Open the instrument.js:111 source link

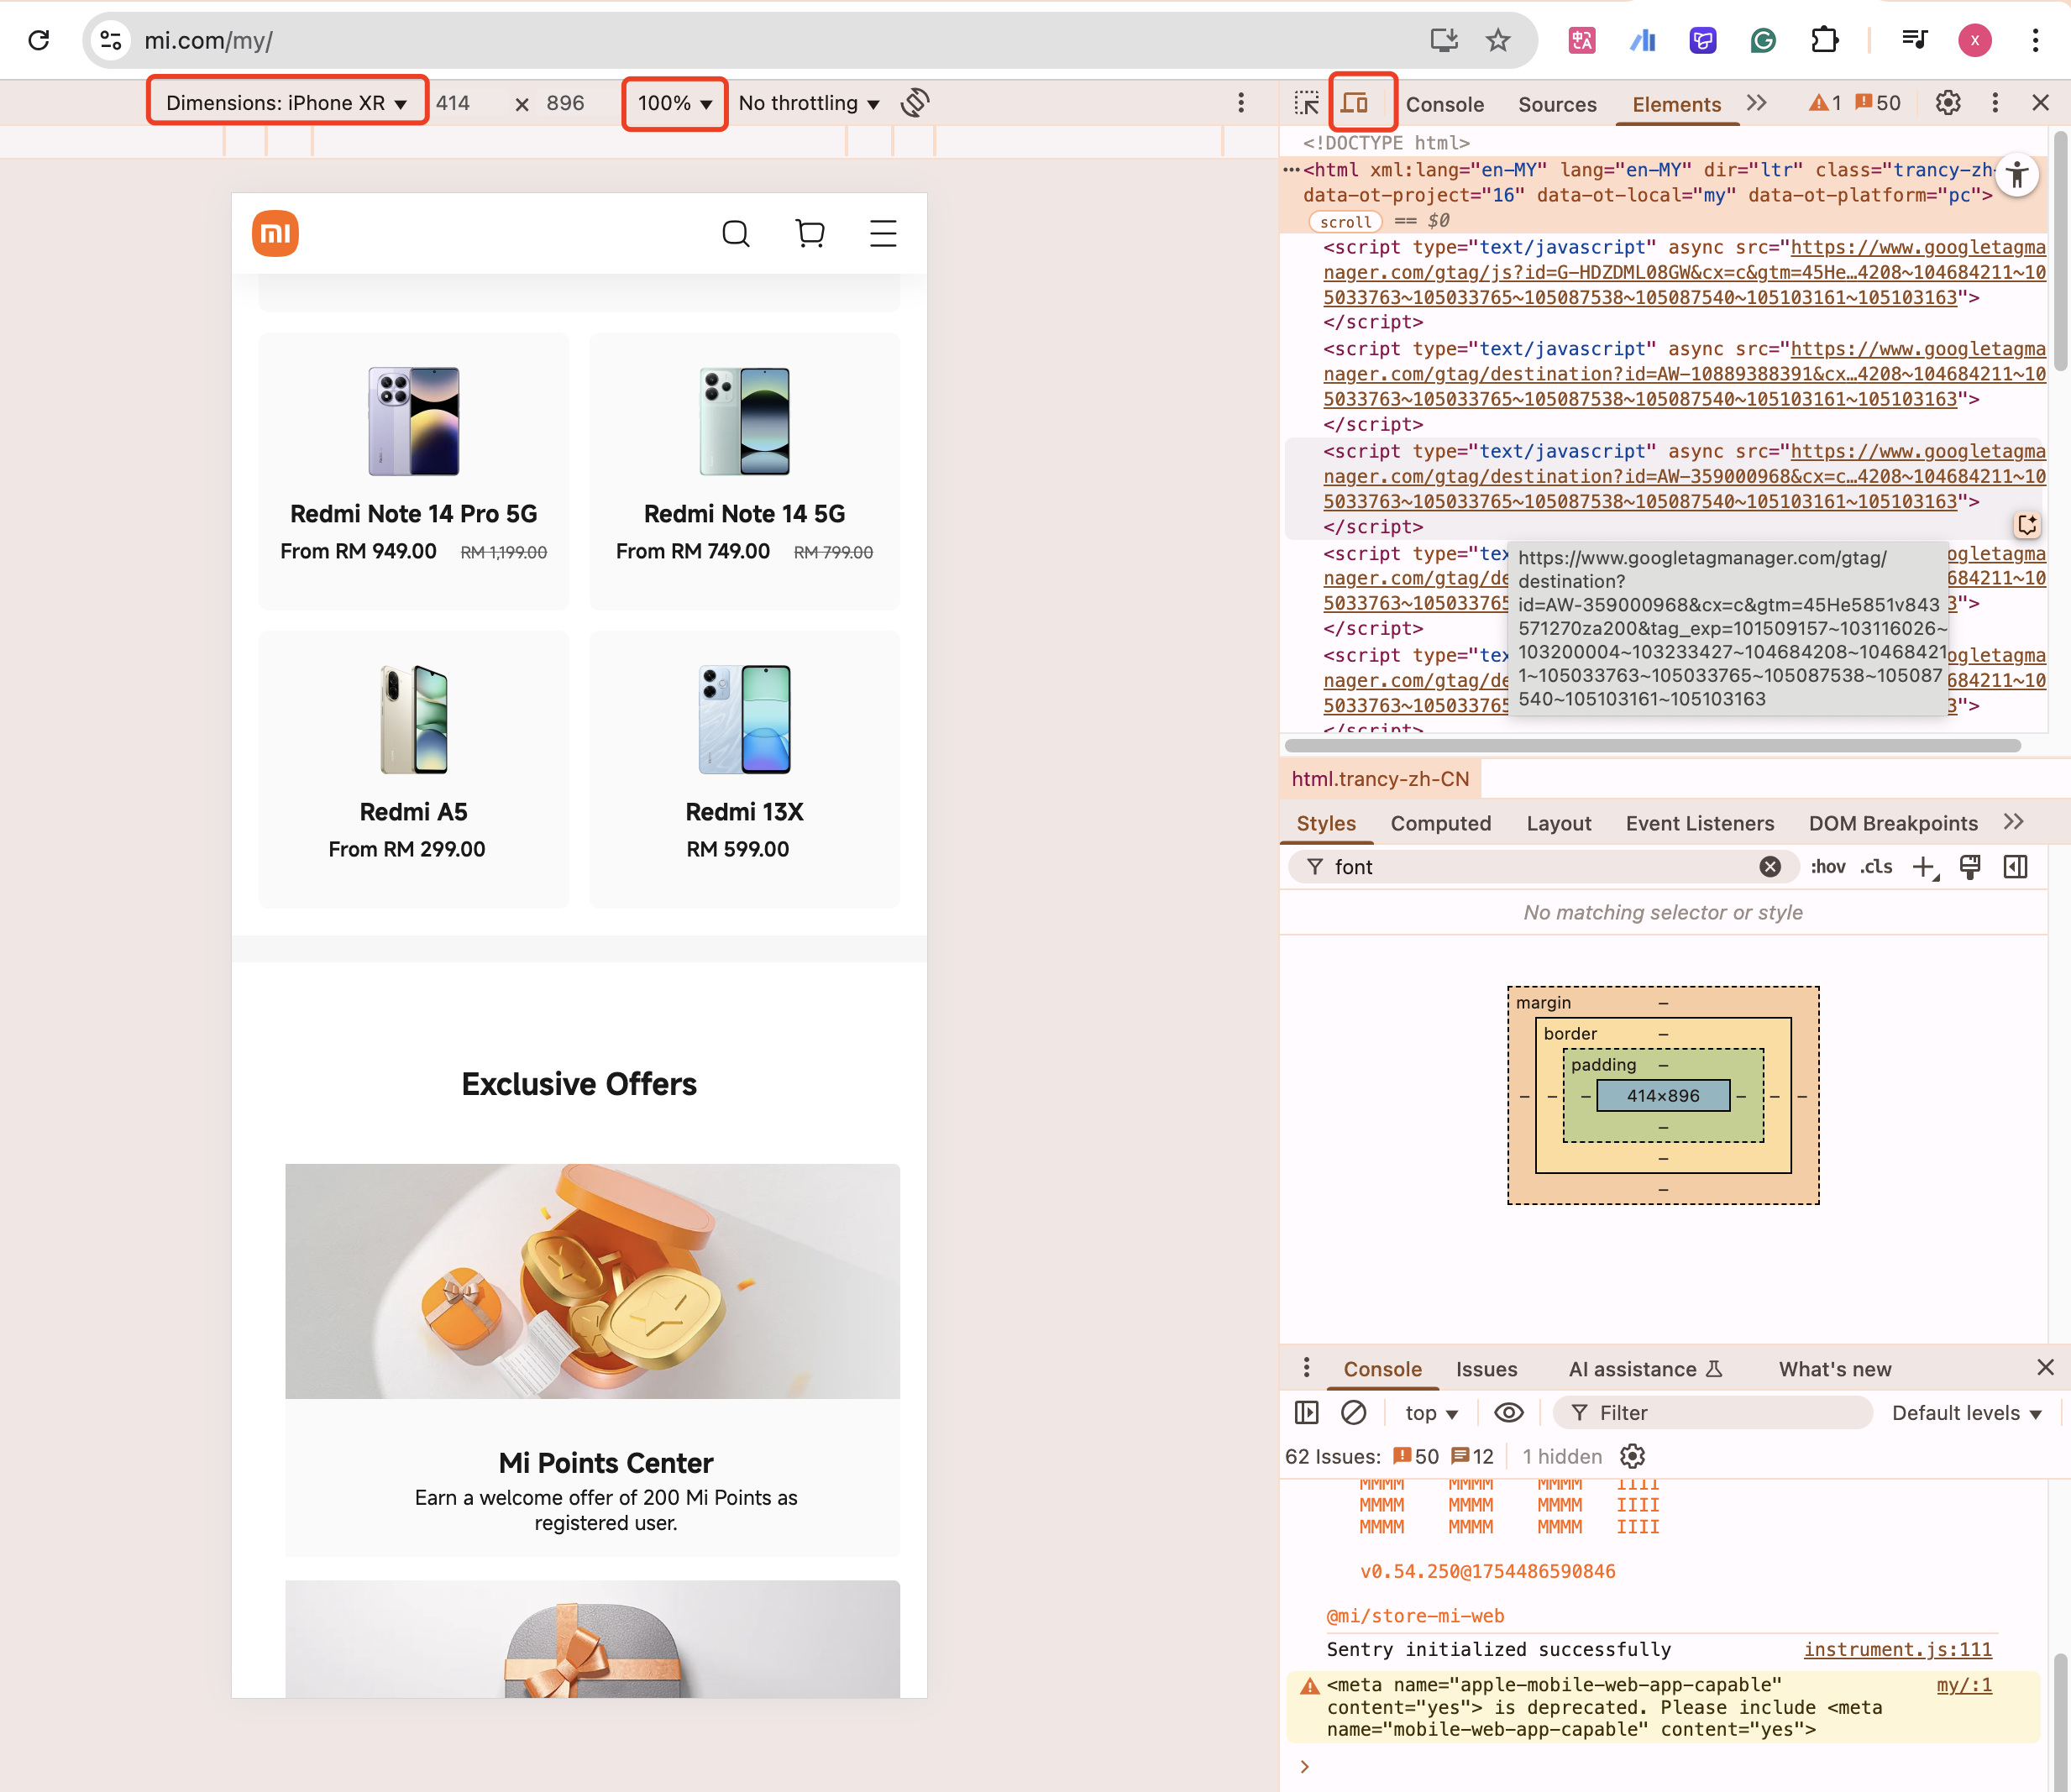pos(1897,1649)
